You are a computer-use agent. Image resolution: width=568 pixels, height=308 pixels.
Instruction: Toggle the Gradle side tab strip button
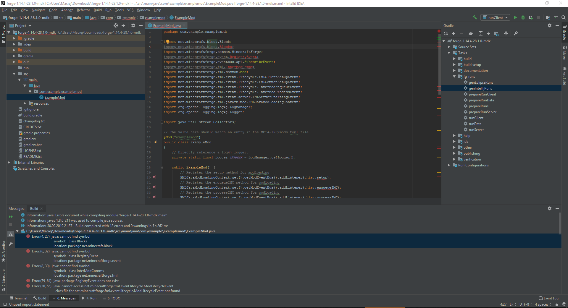coord(565,33)
